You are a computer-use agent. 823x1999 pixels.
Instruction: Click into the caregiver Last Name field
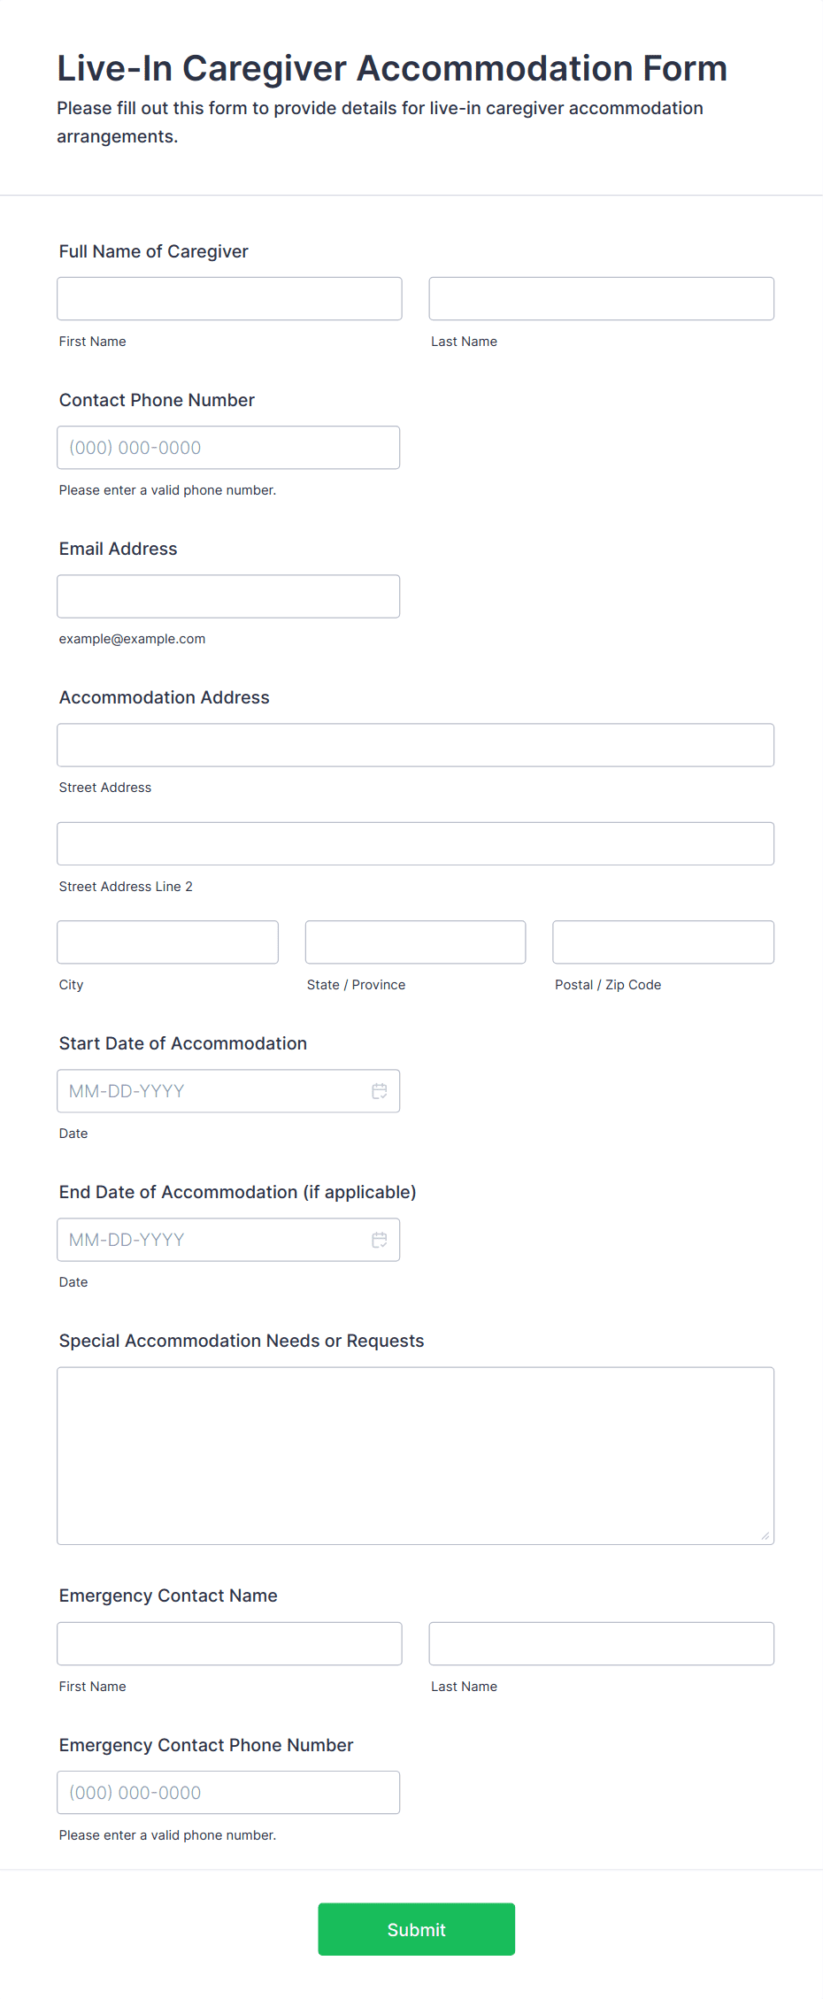click(x=601, y=298)
